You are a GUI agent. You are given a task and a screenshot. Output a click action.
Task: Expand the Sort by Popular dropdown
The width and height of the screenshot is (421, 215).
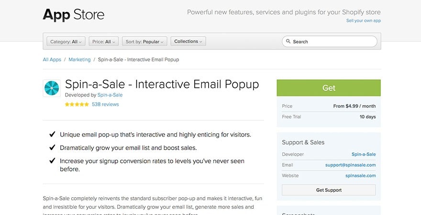tap(144, 42)
